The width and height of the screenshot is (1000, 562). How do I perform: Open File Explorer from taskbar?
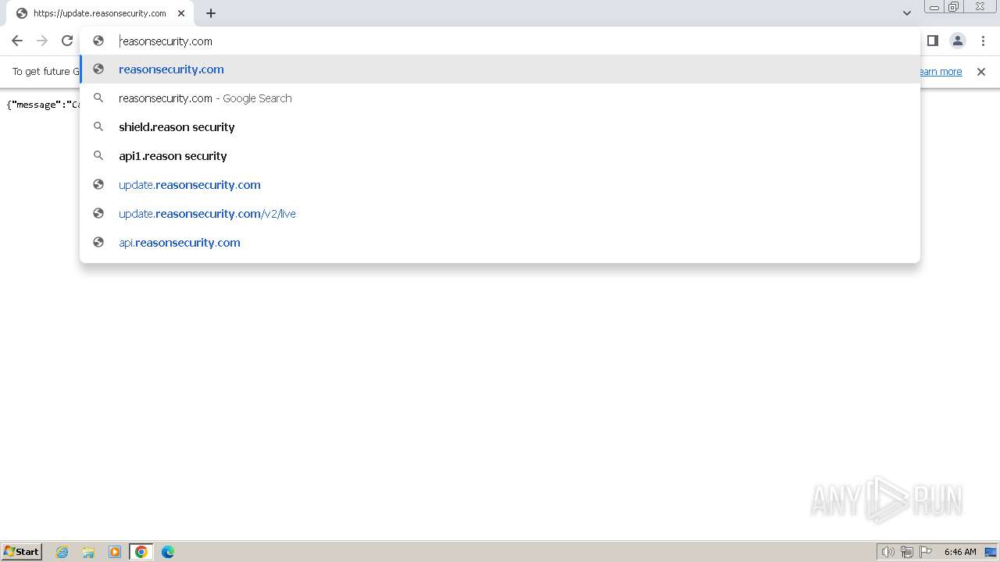[x=88, y=552]
